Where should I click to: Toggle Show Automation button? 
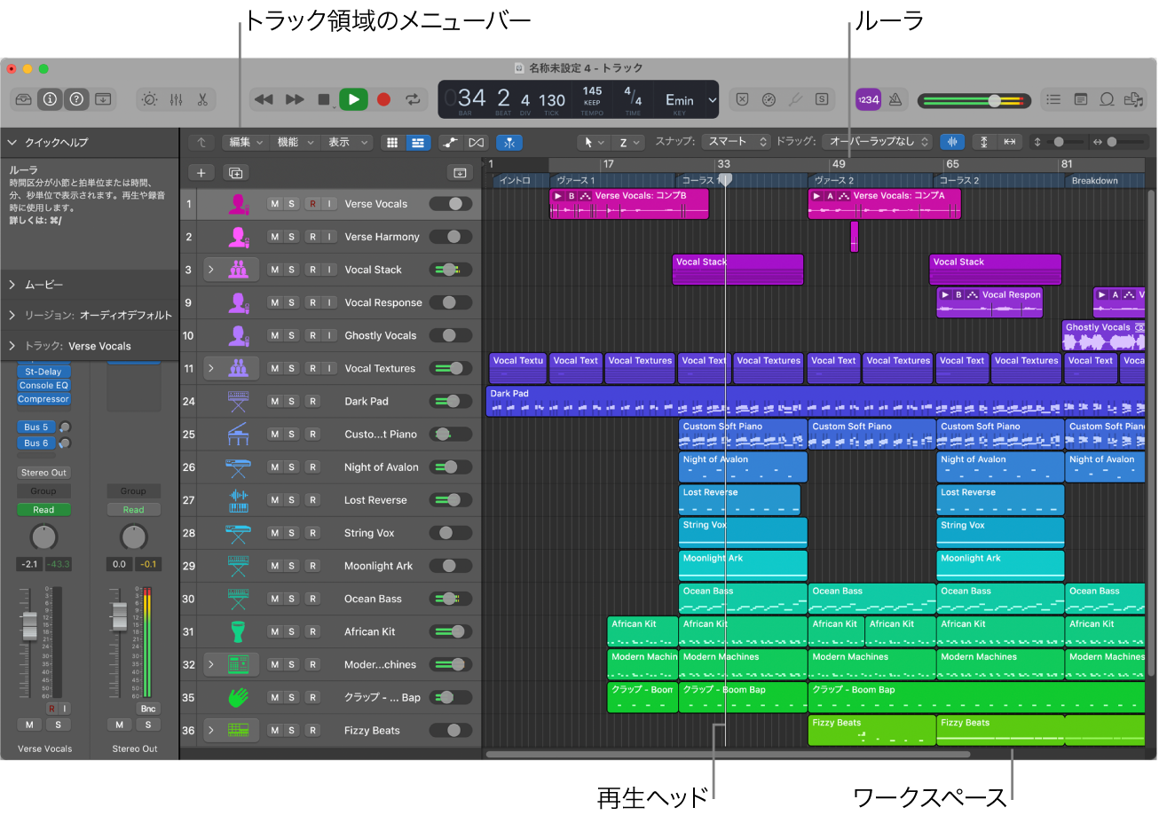[x=451, y=142]
